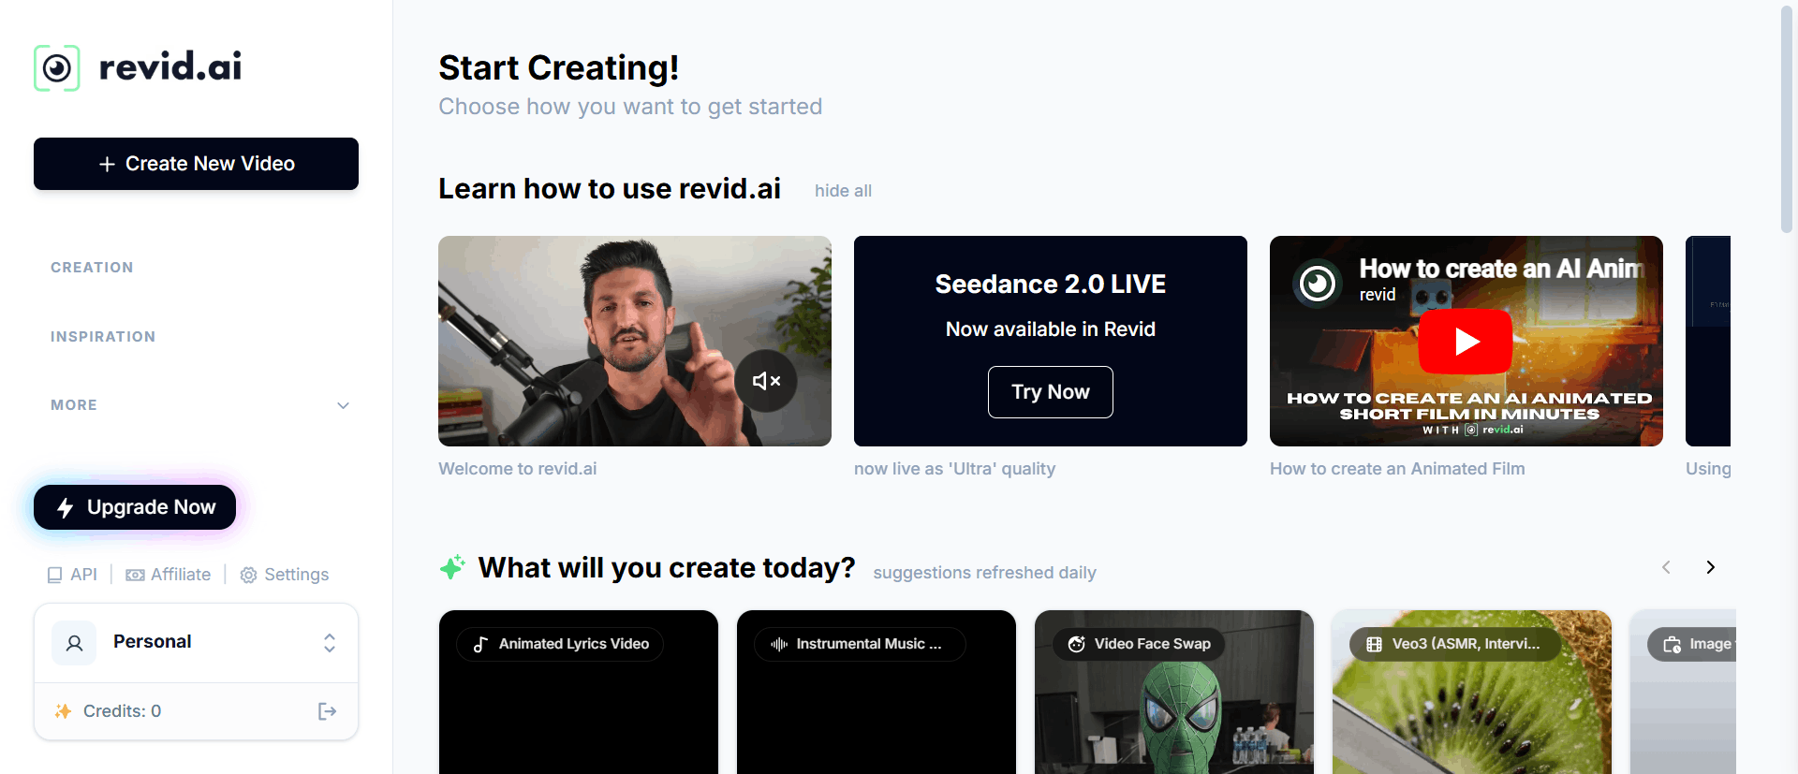Click the API book icon

55,575
